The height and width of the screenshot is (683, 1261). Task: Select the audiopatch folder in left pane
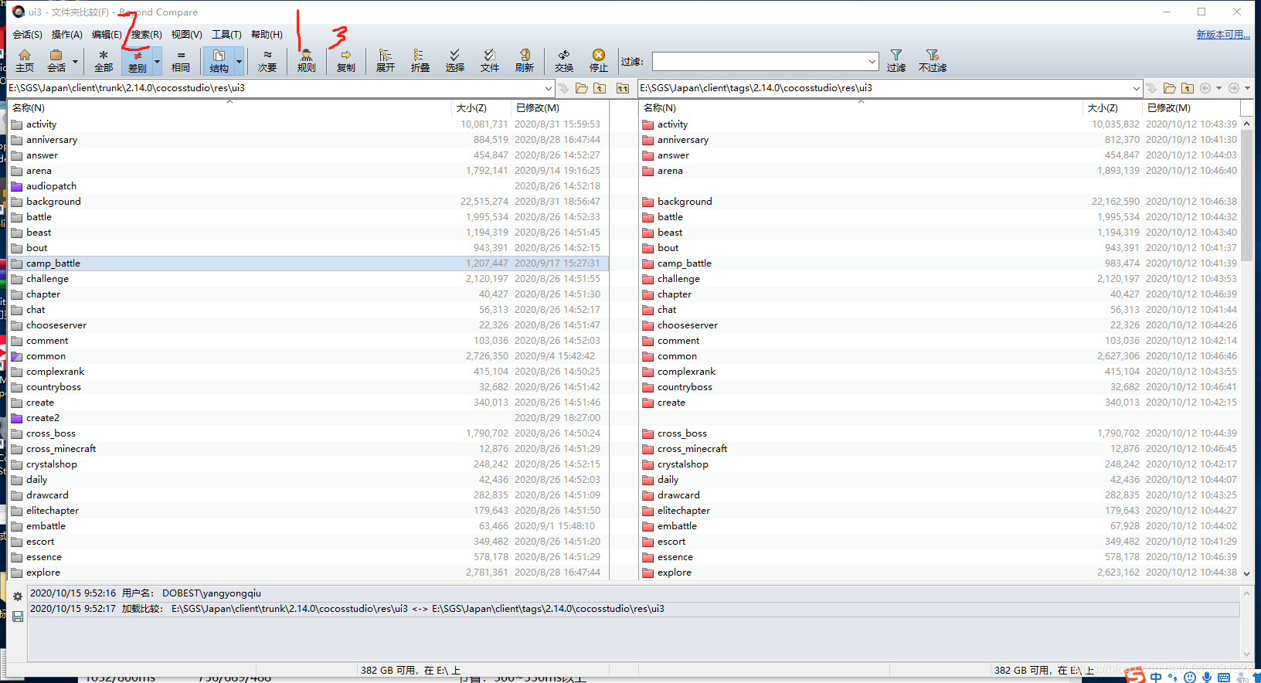coord(51,186)
